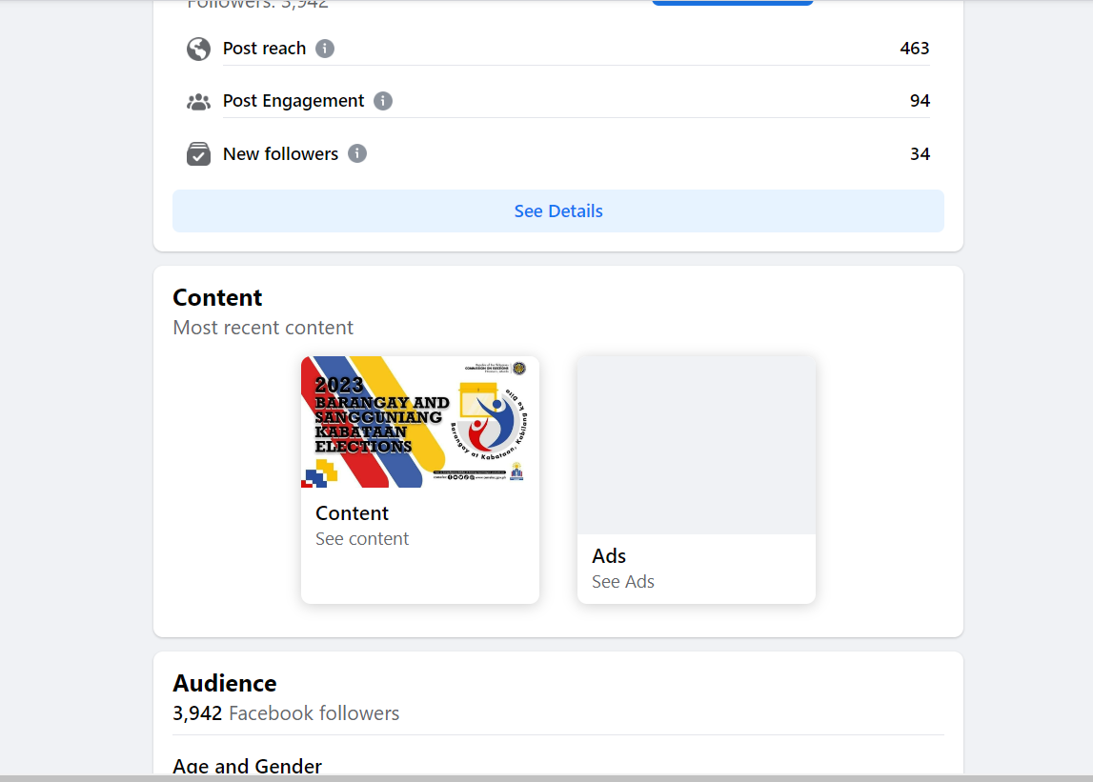
Task: Click the 3,942 Facebook followers text
Action: [x=286, y=713]
